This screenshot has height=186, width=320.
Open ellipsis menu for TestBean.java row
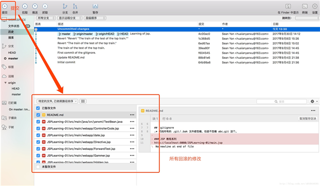point(132,122)
